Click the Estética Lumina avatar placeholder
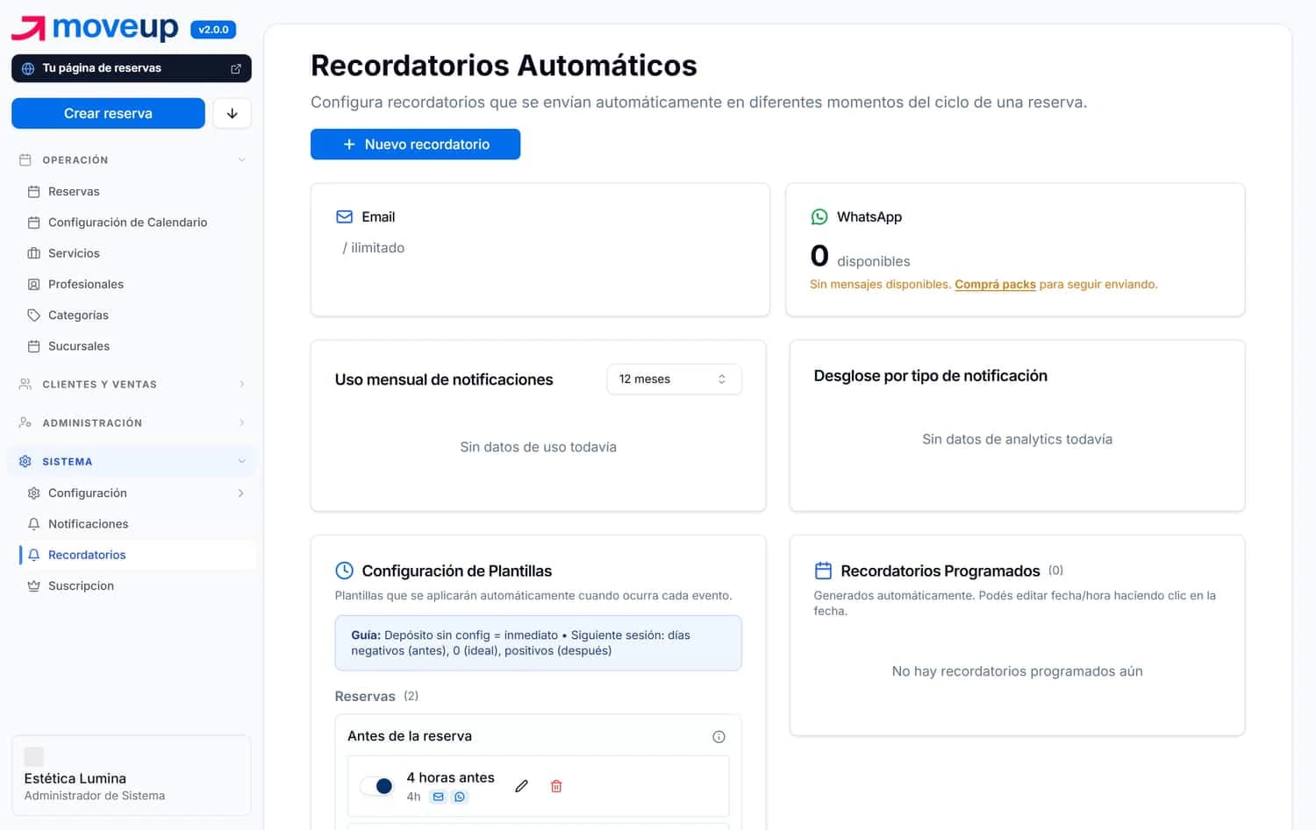 [x=34, y=756]
